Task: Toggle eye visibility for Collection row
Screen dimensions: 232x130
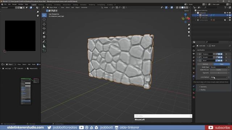Action: click(227, 13)
